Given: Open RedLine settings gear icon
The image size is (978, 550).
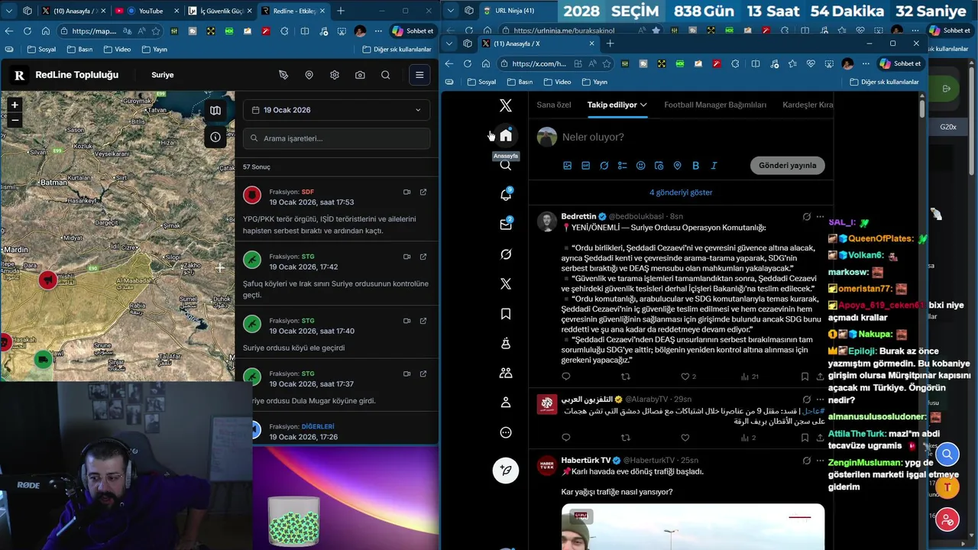Looking at the screenshot, I should tap(334, 75).
